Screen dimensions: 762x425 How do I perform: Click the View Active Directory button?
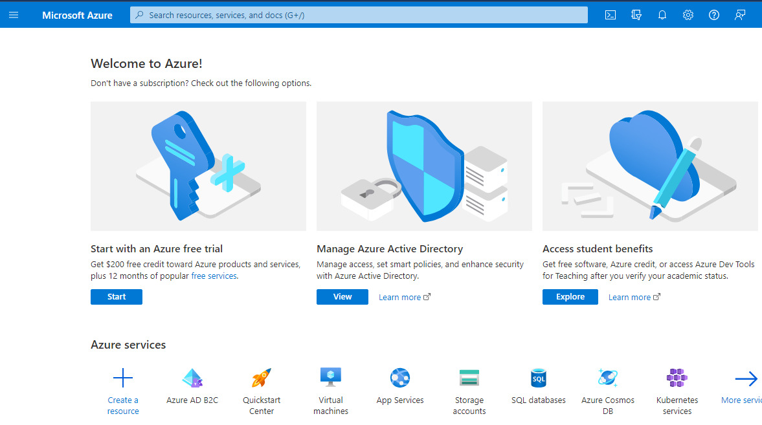click(342, 297)
